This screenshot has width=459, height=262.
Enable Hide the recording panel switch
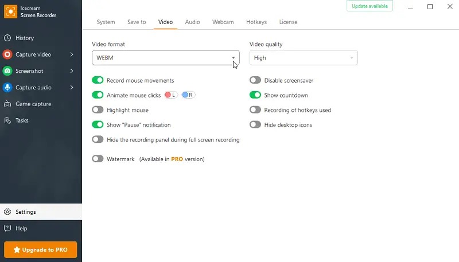click(x=98, y=139)
